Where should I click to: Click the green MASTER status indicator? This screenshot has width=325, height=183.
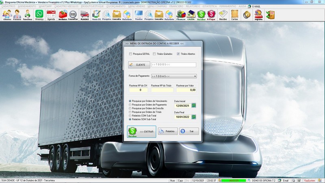[234, 181]
